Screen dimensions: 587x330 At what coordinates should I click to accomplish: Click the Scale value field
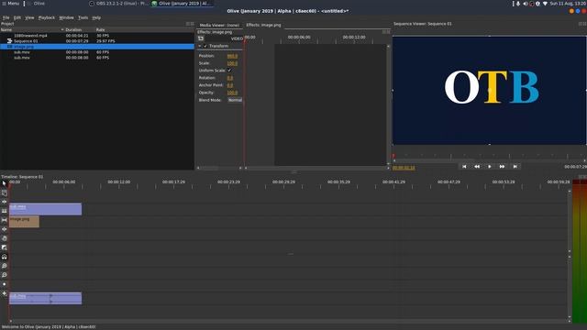pos(232,63)
